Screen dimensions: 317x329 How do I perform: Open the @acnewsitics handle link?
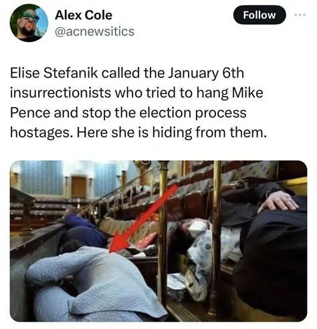tap(94, 31)
